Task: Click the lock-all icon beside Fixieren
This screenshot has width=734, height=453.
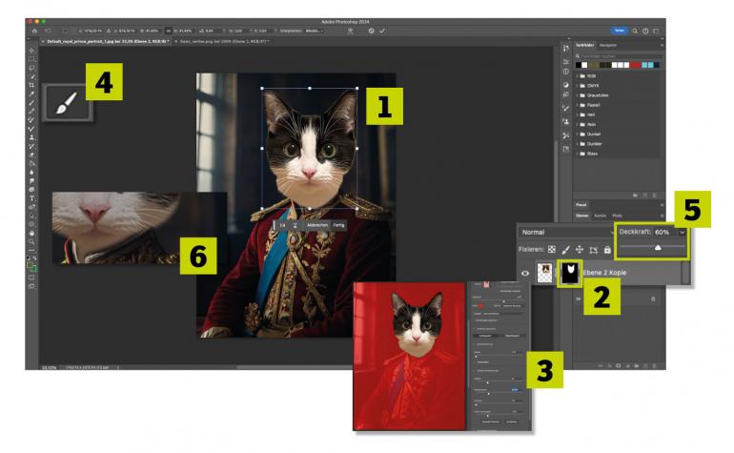Action: (607, 250)
